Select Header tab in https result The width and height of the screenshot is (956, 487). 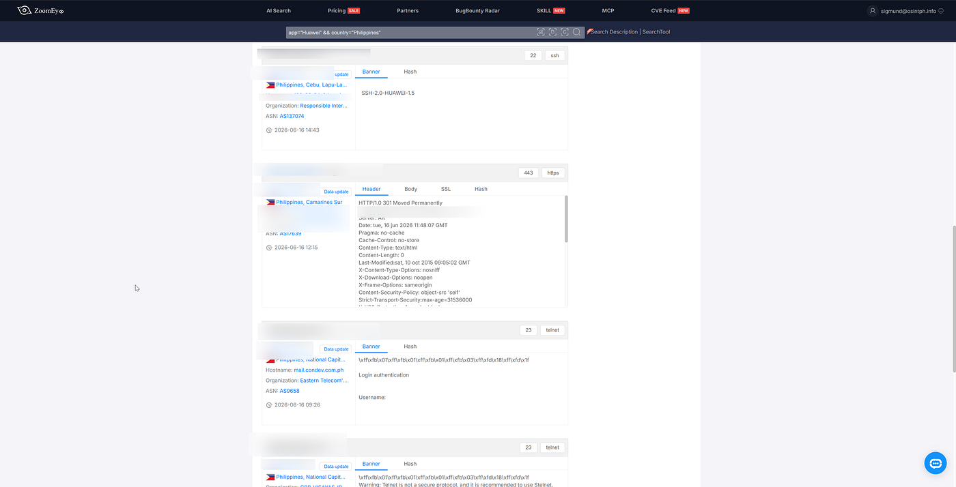pyautogui.click(x=371, y=189)
